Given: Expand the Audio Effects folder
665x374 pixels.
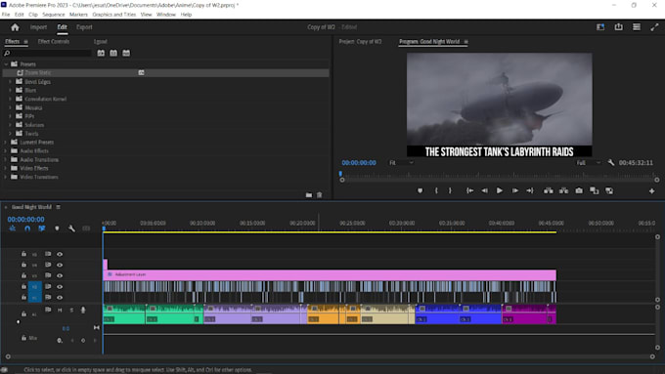Looking at the screenshot, I should pyautogui.click(x=6, y=150).
